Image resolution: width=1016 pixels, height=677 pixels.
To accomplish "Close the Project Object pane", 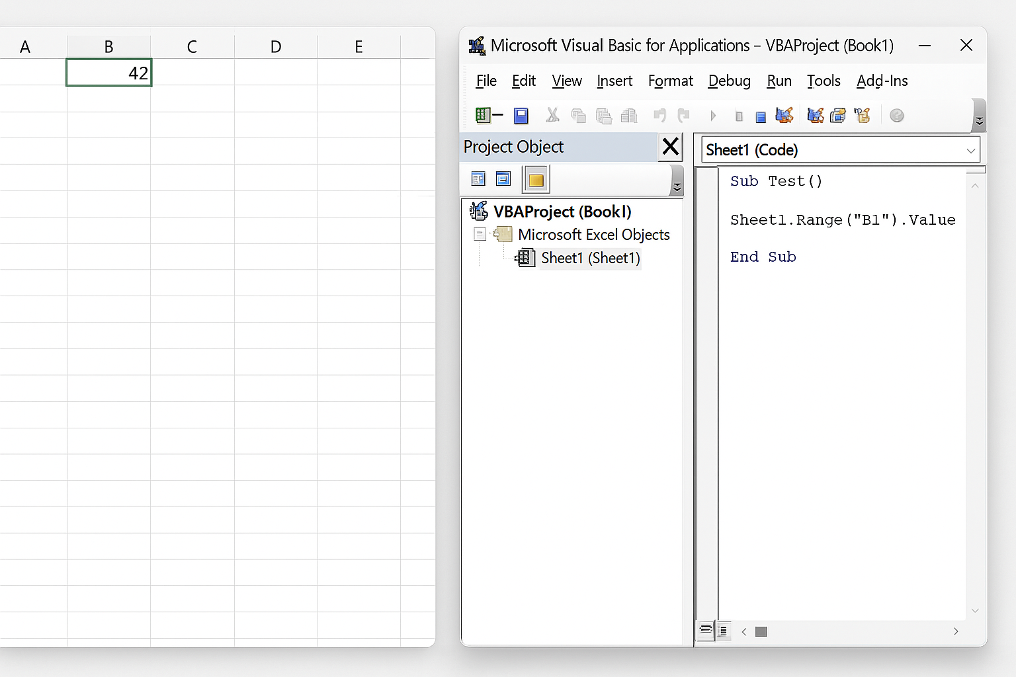I will click(671, 147).
